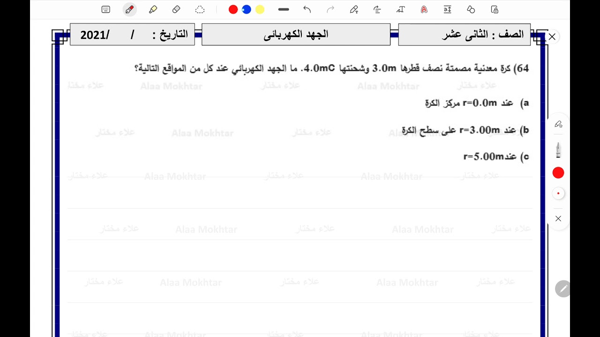The height and width of the screenshot is (337, 600).
Task: Select the Eraser tool
Action: point(176,9)
